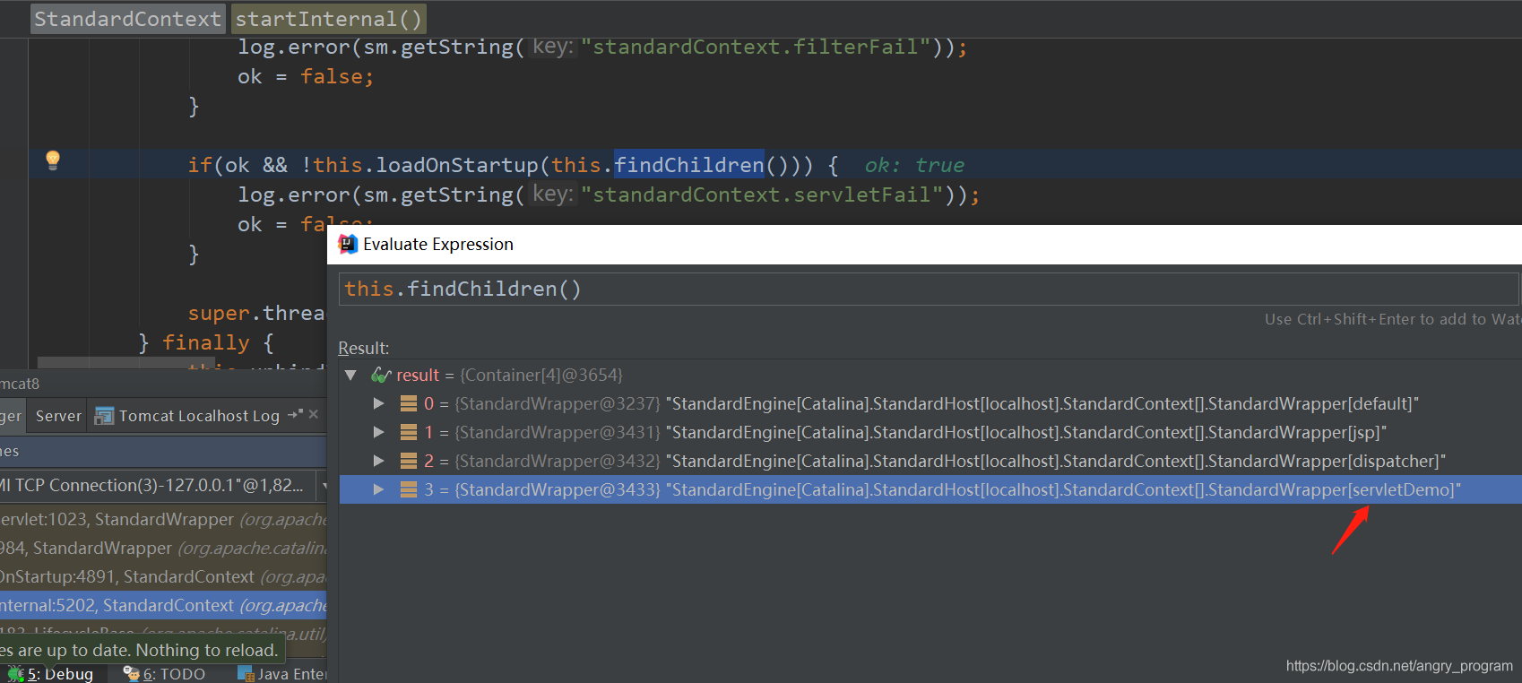Click the TODO tool window icon
1522x683 pixels.
[131, 674]
